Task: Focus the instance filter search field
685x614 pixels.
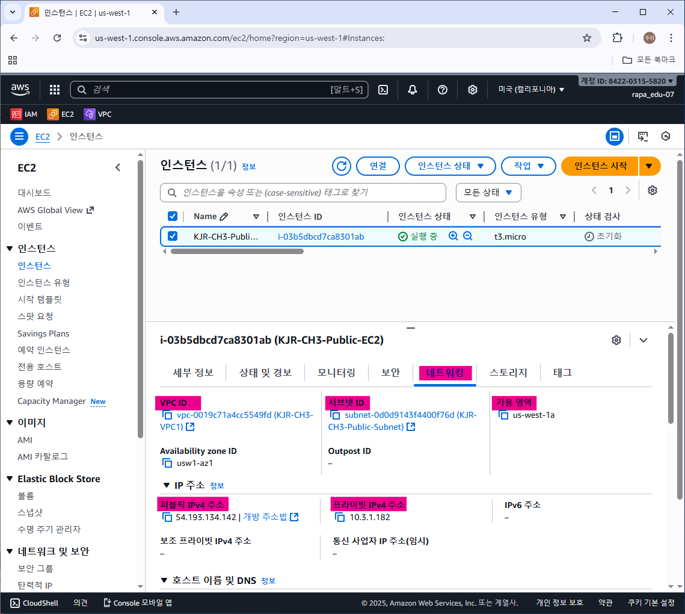Action: [x=303, y=193]
